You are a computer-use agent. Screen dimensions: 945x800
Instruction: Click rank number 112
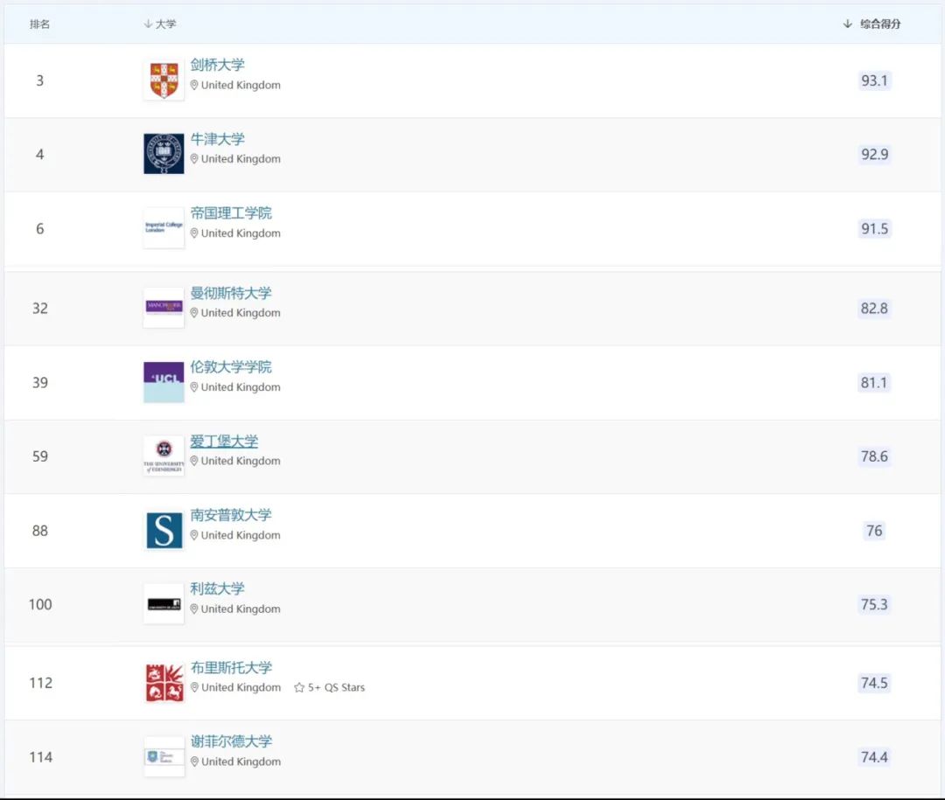[x=40, y=683]
